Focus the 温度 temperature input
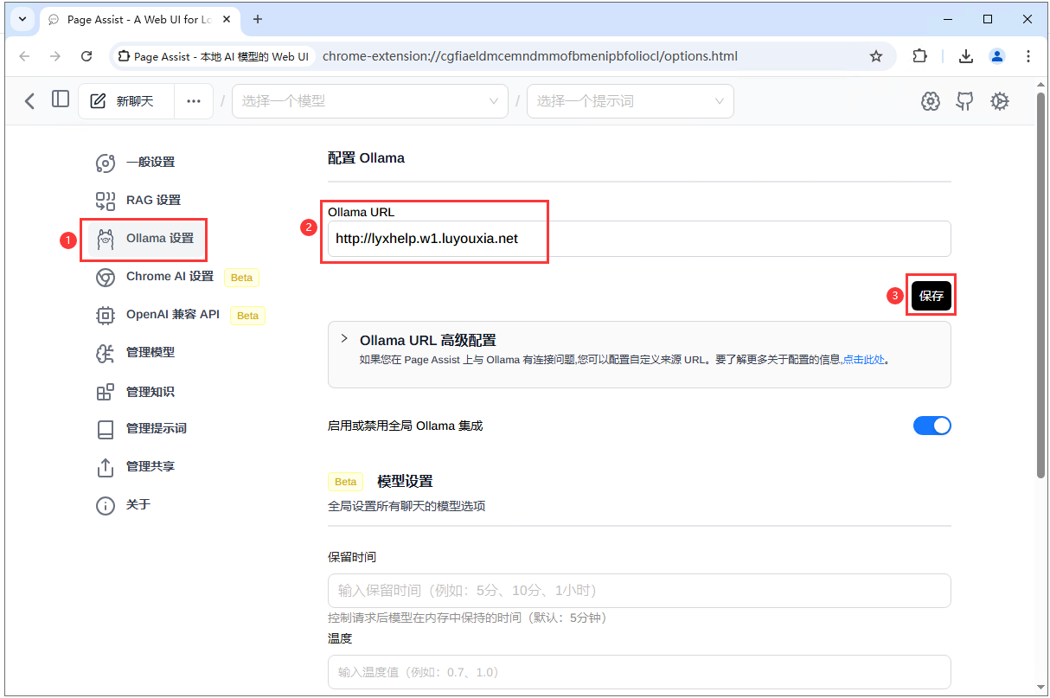 639,672
